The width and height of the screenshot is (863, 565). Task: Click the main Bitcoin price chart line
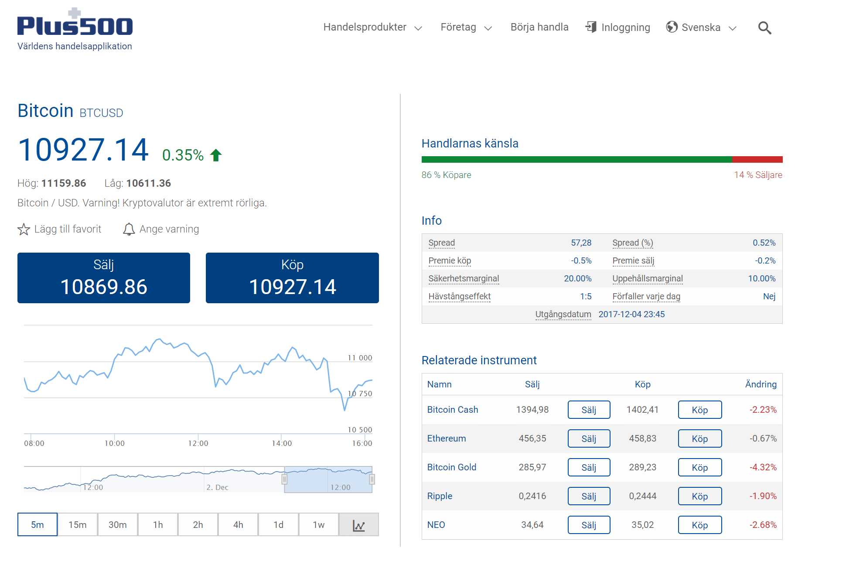198,375
